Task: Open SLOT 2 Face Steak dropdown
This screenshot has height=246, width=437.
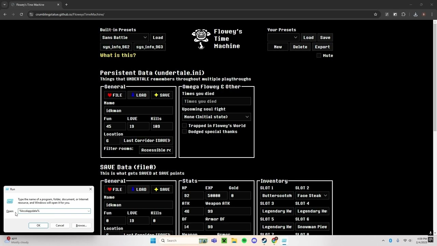Action: coord(312,196)
